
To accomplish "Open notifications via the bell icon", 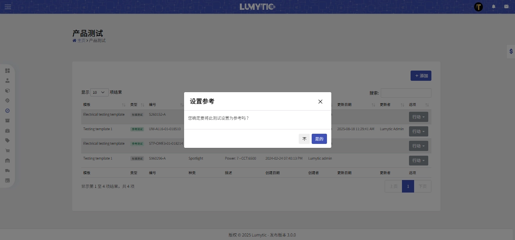I will point(493,6).
